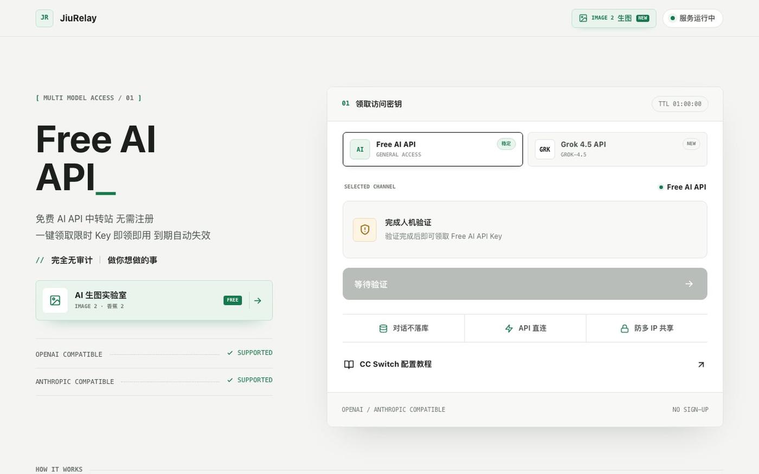The width and height of the screenshot is (759, 474).
Task: Click the book icon beside CC Switch 配置教程
Action: [349, 365]
